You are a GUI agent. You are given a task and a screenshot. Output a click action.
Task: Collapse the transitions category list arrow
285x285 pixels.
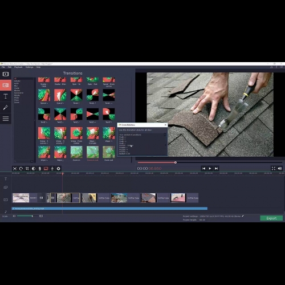(35, 120)
